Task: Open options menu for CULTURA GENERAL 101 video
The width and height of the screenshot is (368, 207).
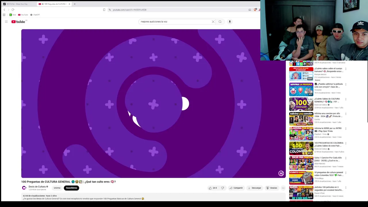Action: (x=346, y=99)
